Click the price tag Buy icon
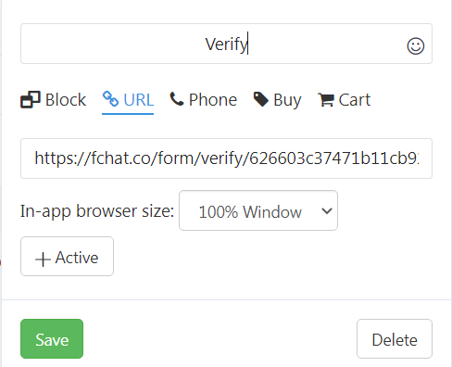Screen dimensions: 452x367 tap(261, 99)
